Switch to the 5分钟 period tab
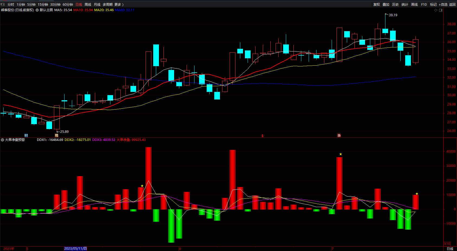Image resolution: width=457 pixels, height=251 pixels. 31,5
